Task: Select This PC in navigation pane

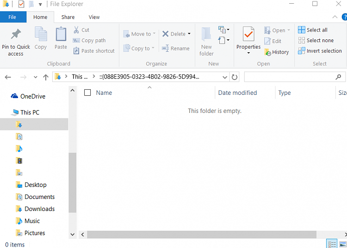Action: [x=25, y=112]
